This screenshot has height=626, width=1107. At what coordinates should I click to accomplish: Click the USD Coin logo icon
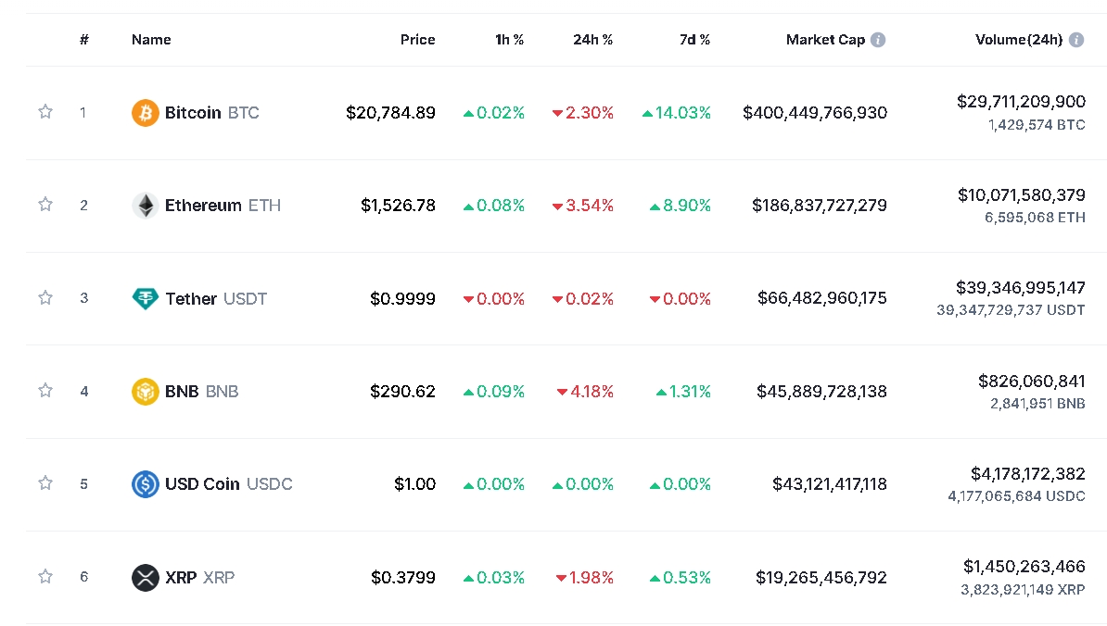pyautogui.click(x=146, y=484)
